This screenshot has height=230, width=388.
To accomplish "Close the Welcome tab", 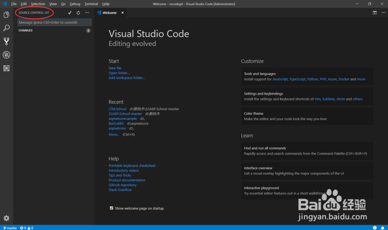I will (123, 13).
